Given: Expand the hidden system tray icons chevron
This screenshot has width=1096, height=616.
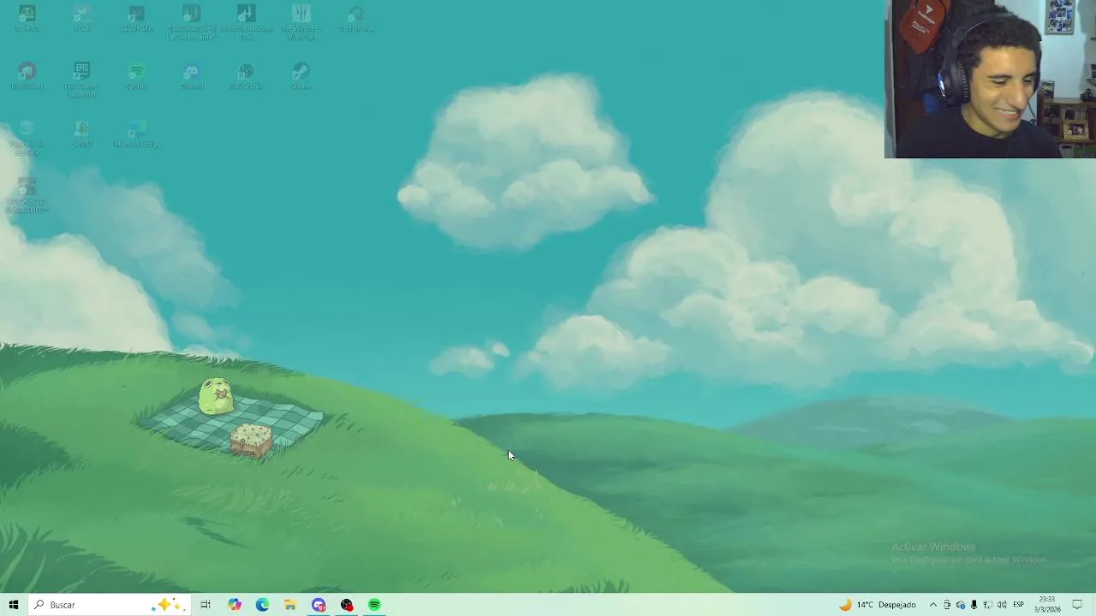Looking at the screenshot, I should pos(933,605).
